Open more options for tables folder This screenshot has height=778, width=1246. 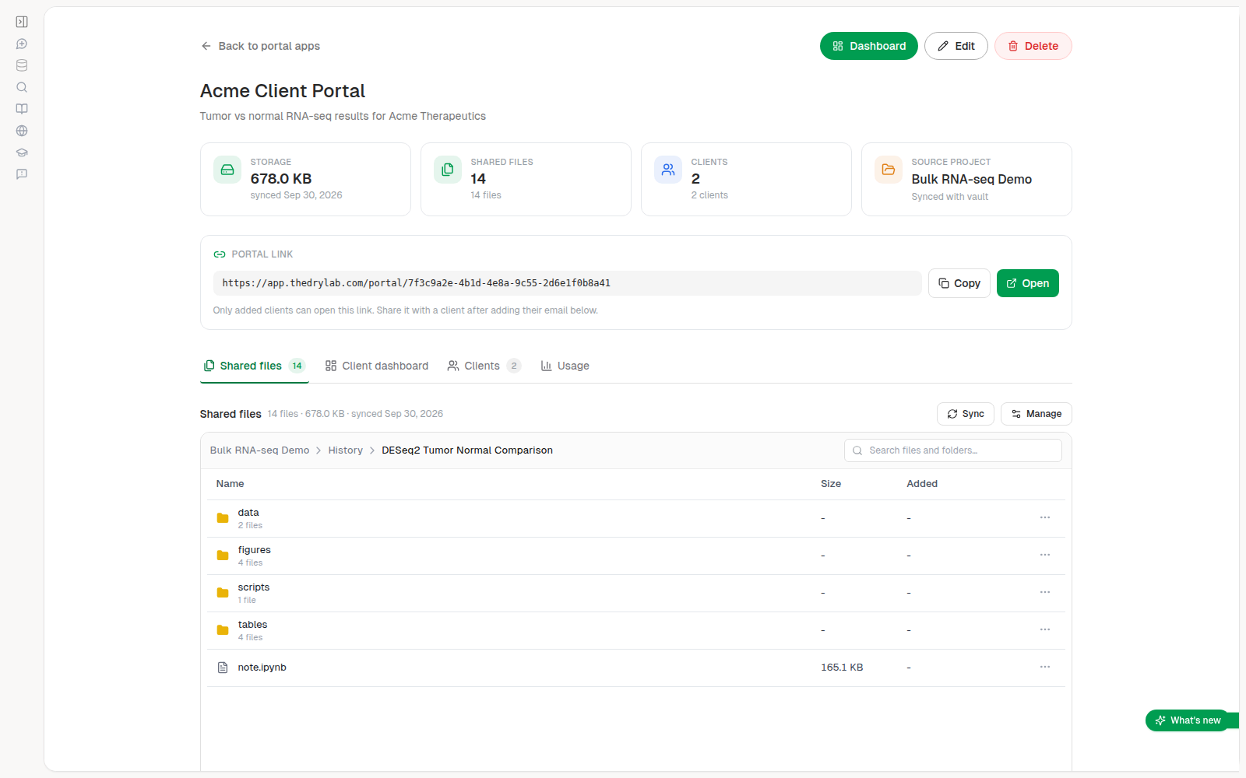point(1045,629)
